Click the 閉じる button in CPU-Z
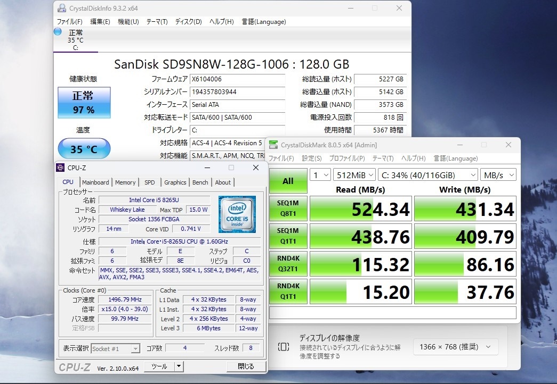557x384 pixels. pyautogui.click(x=246, y=366)
